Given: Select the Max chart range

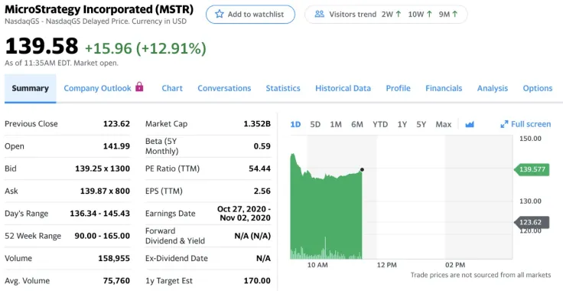Looking at the screenshot, I should (x=444, y=124).
